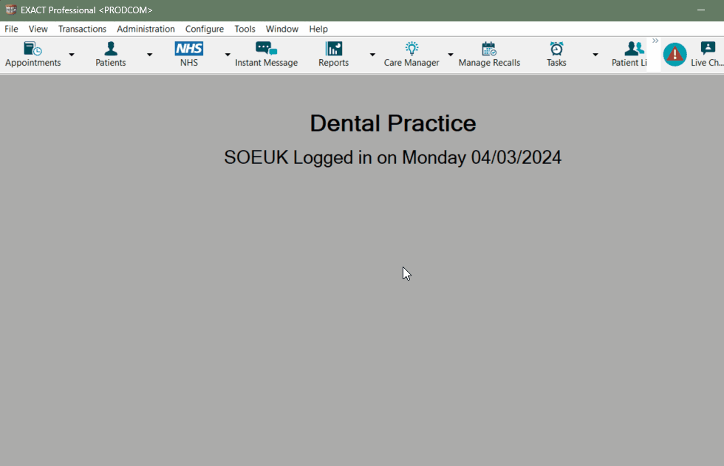Open the Administration menu

[x=146, y=29]
